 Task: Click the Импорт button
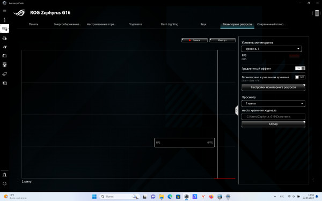(222, 40)
